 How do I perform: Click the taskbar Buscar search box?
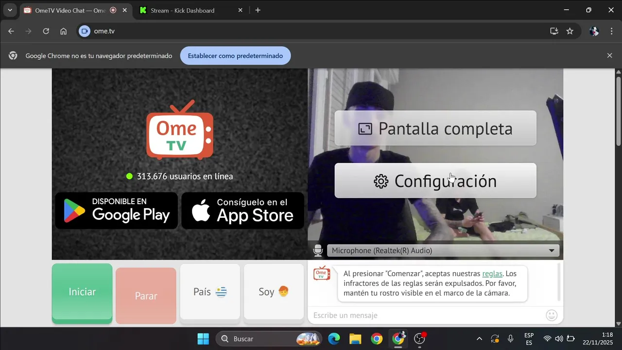click(x=269, y=339)
